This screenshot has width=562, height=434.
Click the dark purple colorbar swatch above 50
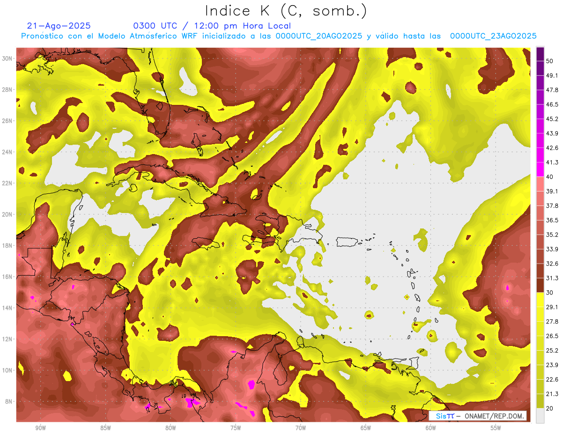(x=540, y=54)
